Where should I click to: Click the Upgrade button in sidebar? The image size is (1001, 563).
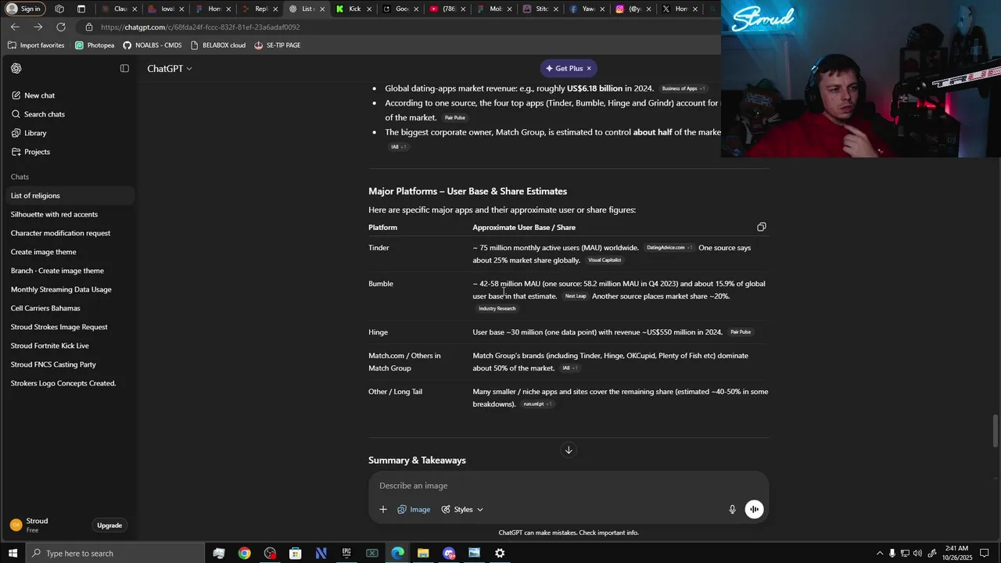pyautogui.click(x=109, y=525)
